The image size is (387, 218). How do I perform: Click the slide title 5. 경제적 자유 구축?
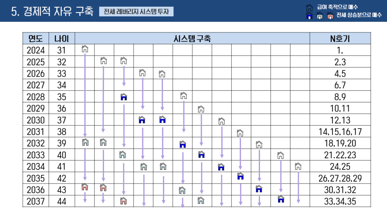tap(52, 11)
